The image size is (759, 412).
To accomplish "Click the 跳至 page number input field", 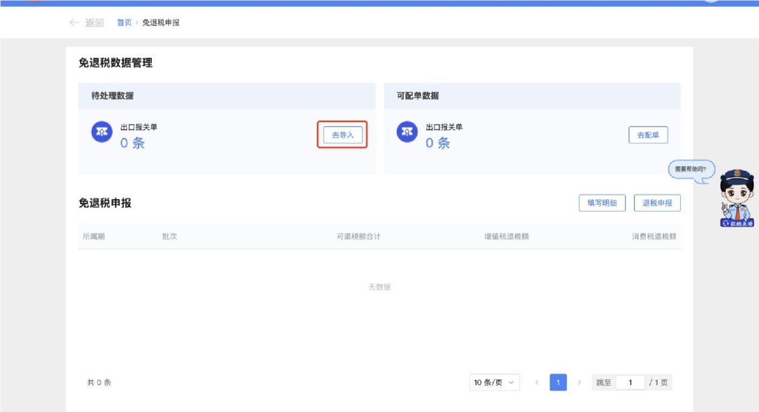I will point(630,382).
